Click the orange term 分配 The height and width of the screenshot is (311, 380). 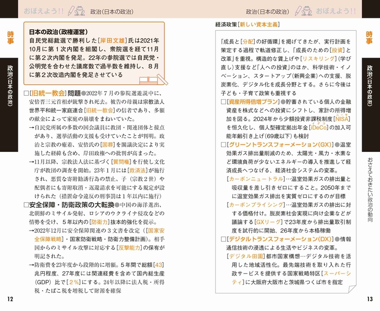point(248,42)
